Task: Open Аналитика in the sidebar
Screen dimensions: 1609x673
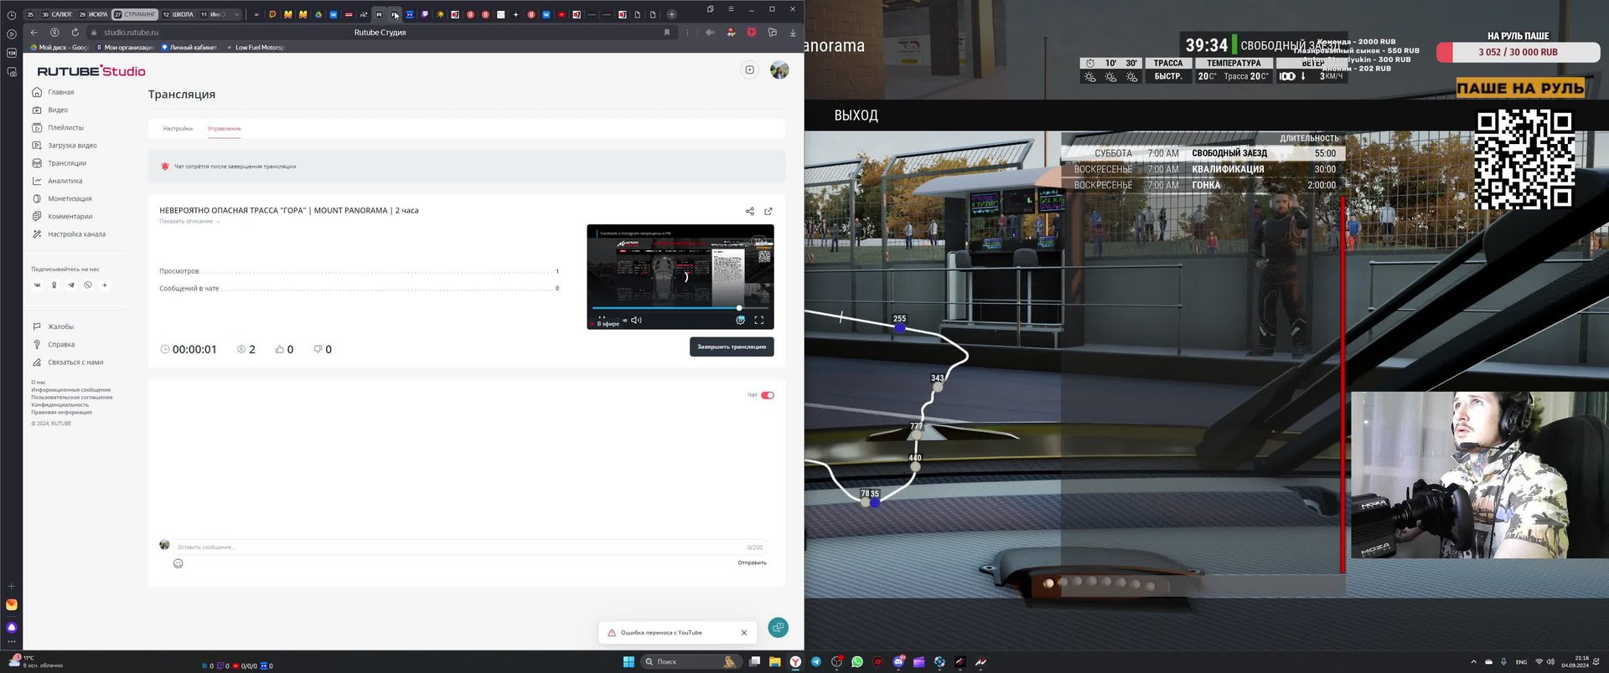Action: pyautogui.click(x=57, y=181)
